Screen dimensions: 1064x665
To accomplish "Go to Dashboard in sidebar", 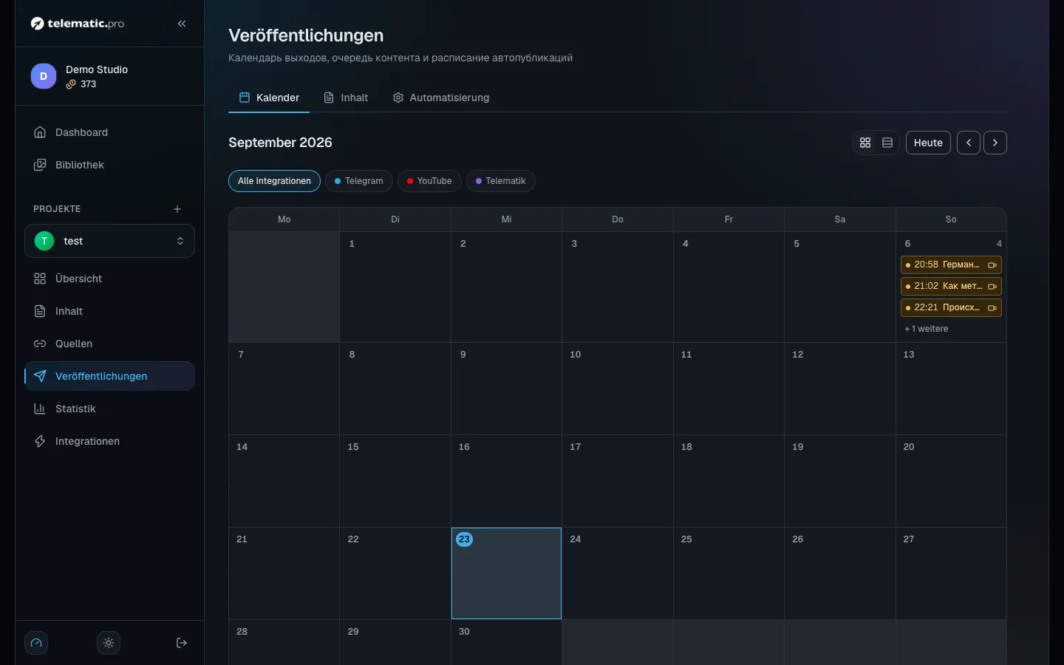I will 109,132.
